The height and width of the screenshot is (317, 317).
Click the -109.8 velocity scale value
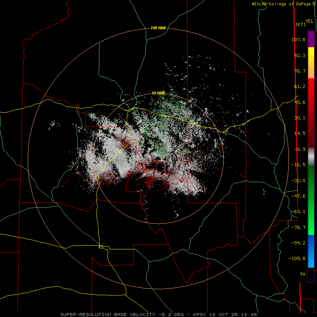297,259
